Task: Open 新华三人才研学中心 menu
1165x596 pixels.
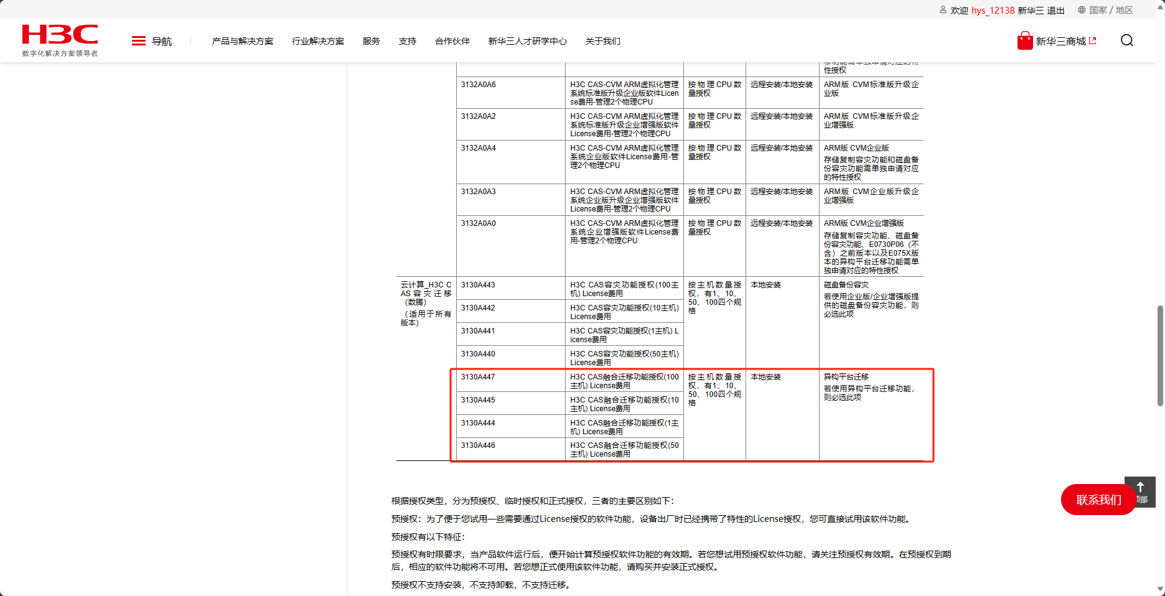Action: click(528, 41)
